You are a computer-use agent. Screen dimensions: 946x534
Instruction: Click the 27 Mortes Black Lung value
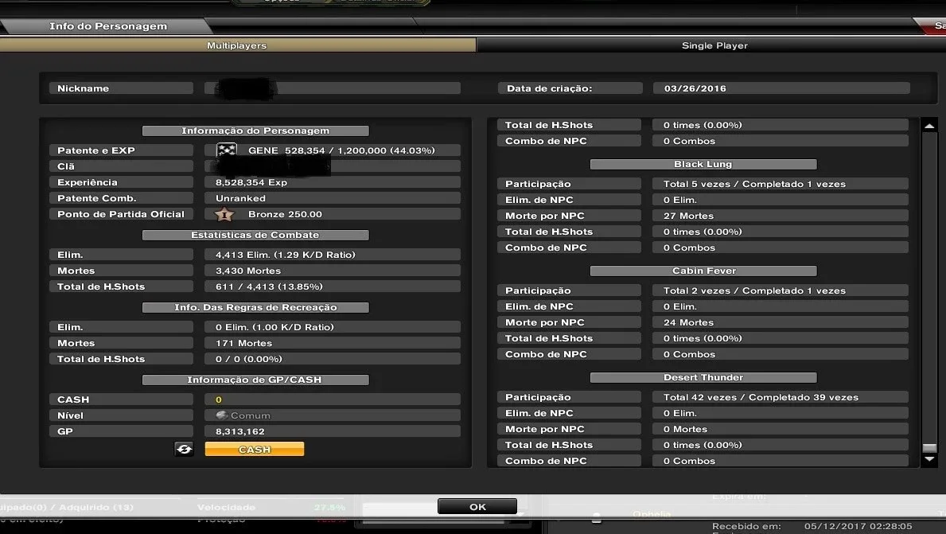(780, 216)
